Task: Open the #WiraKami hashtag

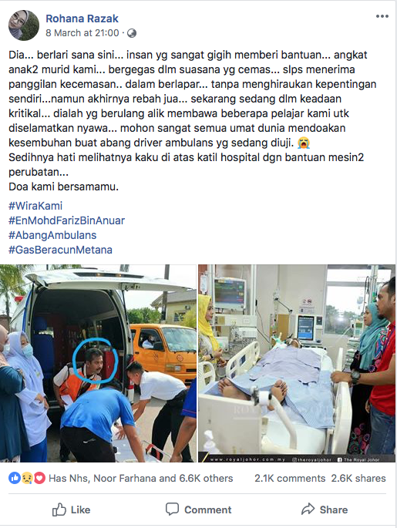Action: 35,206
